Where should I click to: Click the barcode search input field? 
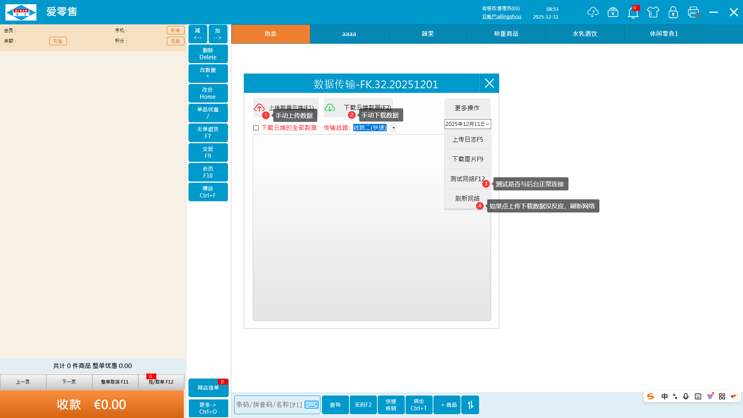pos(269,405)
